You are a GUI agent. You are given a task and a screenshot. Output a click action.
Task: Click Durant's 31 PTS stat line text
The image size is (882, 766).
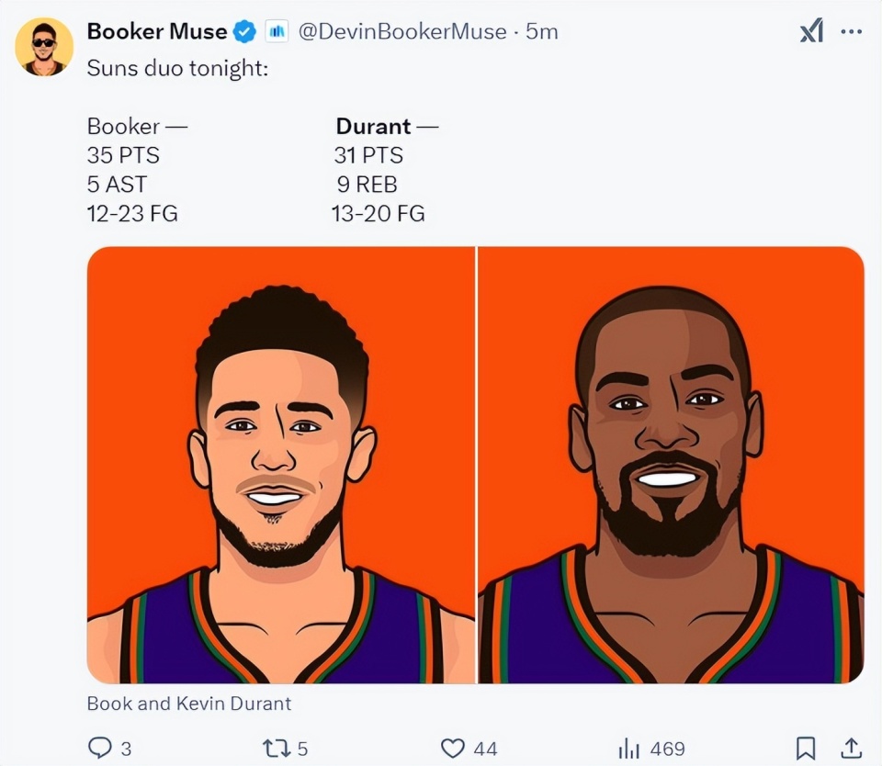click(x=368, y=155)
